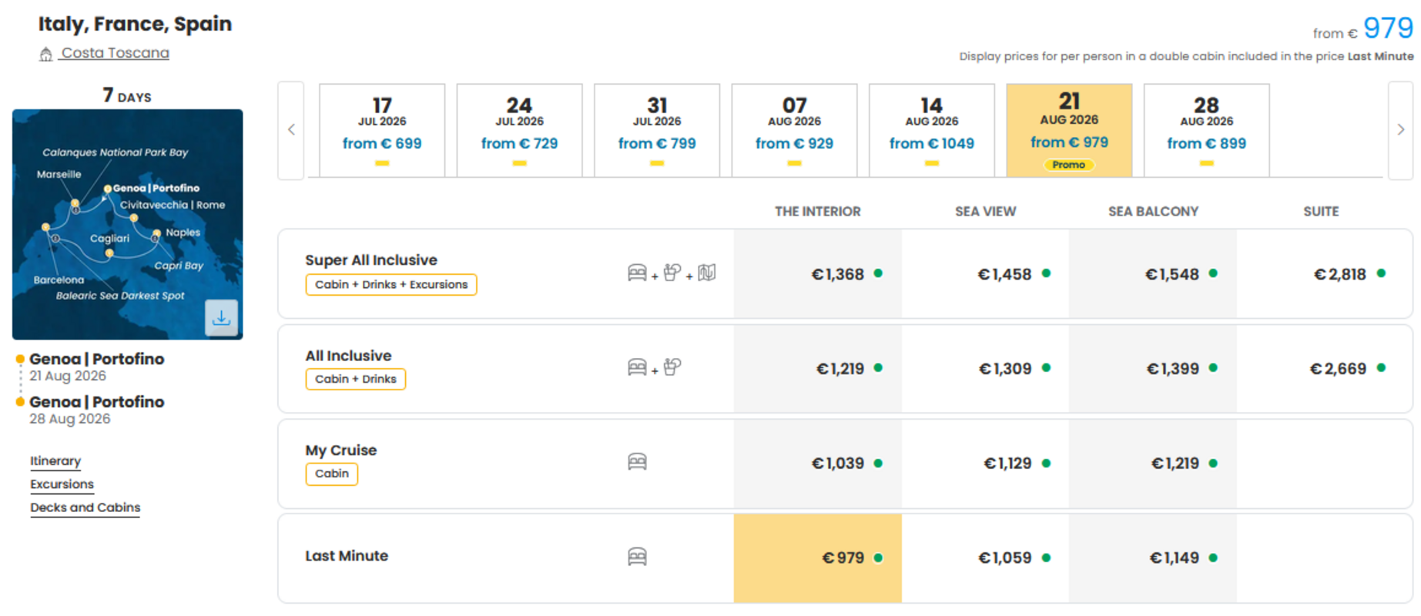The width and height of the screenshot is (1421, 616).
Task: Click the cabin bed icon in Last Minute row
Action: [637, 557]
